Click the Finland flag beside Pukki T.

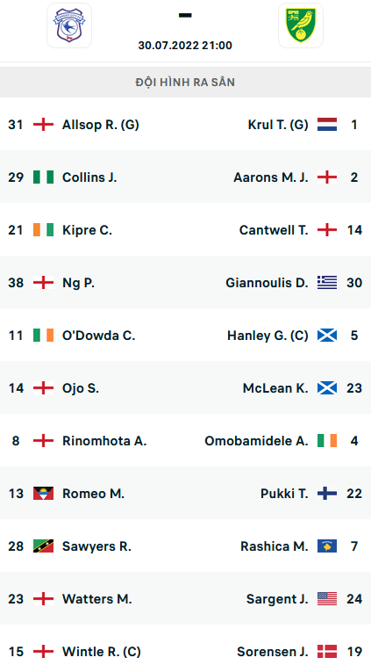[327, 494]
